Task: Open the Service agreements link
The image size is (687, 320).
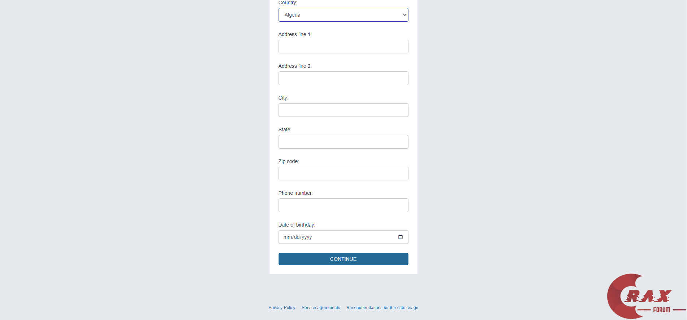Action: coord(320,308)
